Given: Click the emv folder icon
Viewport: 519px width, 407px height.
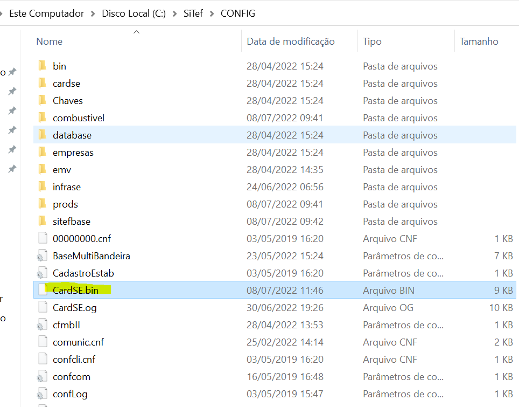Looking at the screenshot, I should point(43,169).
